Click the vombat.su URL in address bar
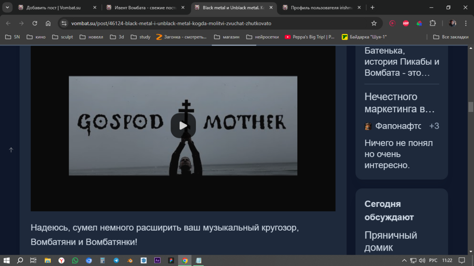The image size is (474, 266). pos(171,23)
